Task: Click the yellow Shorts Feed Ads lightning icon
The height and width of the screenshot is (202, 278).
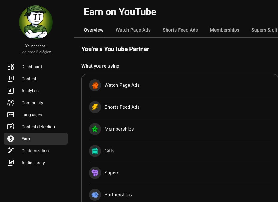Action: [x=95, y=107]
